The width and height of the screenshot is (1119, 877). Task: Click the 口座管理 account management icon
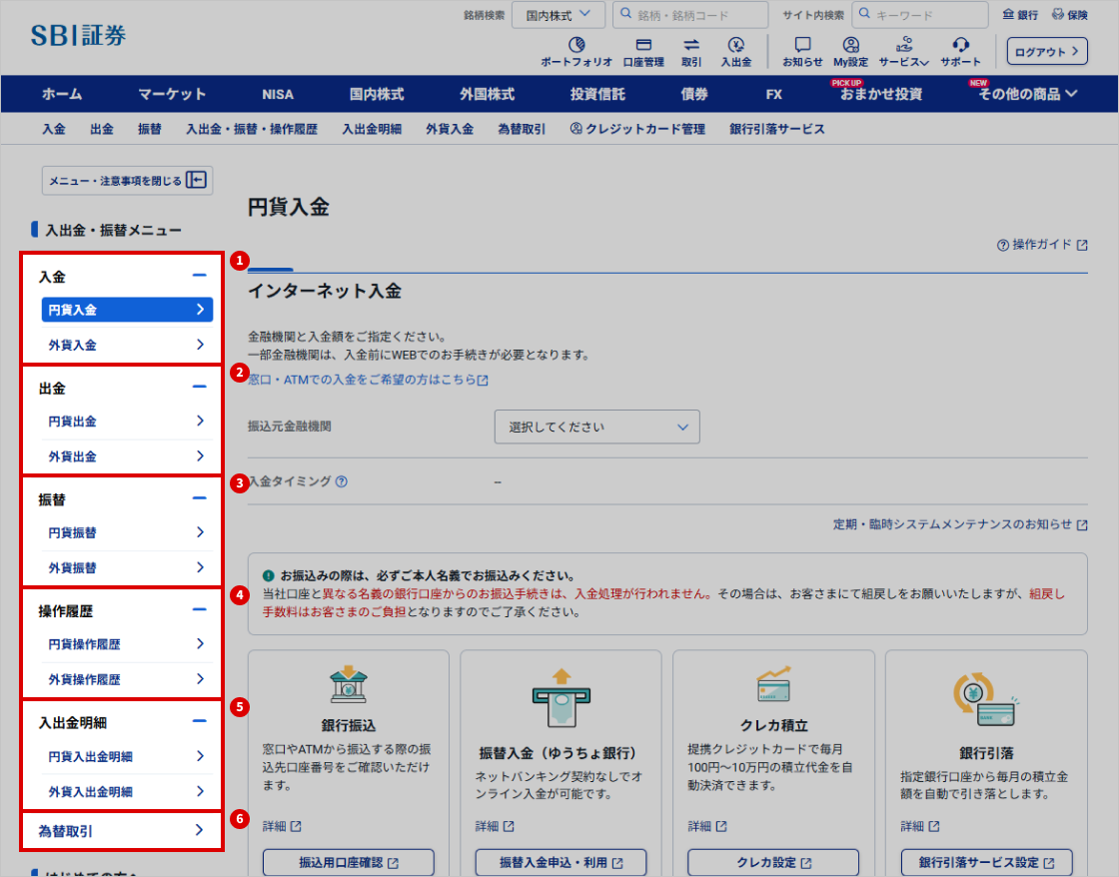[643, 45]
